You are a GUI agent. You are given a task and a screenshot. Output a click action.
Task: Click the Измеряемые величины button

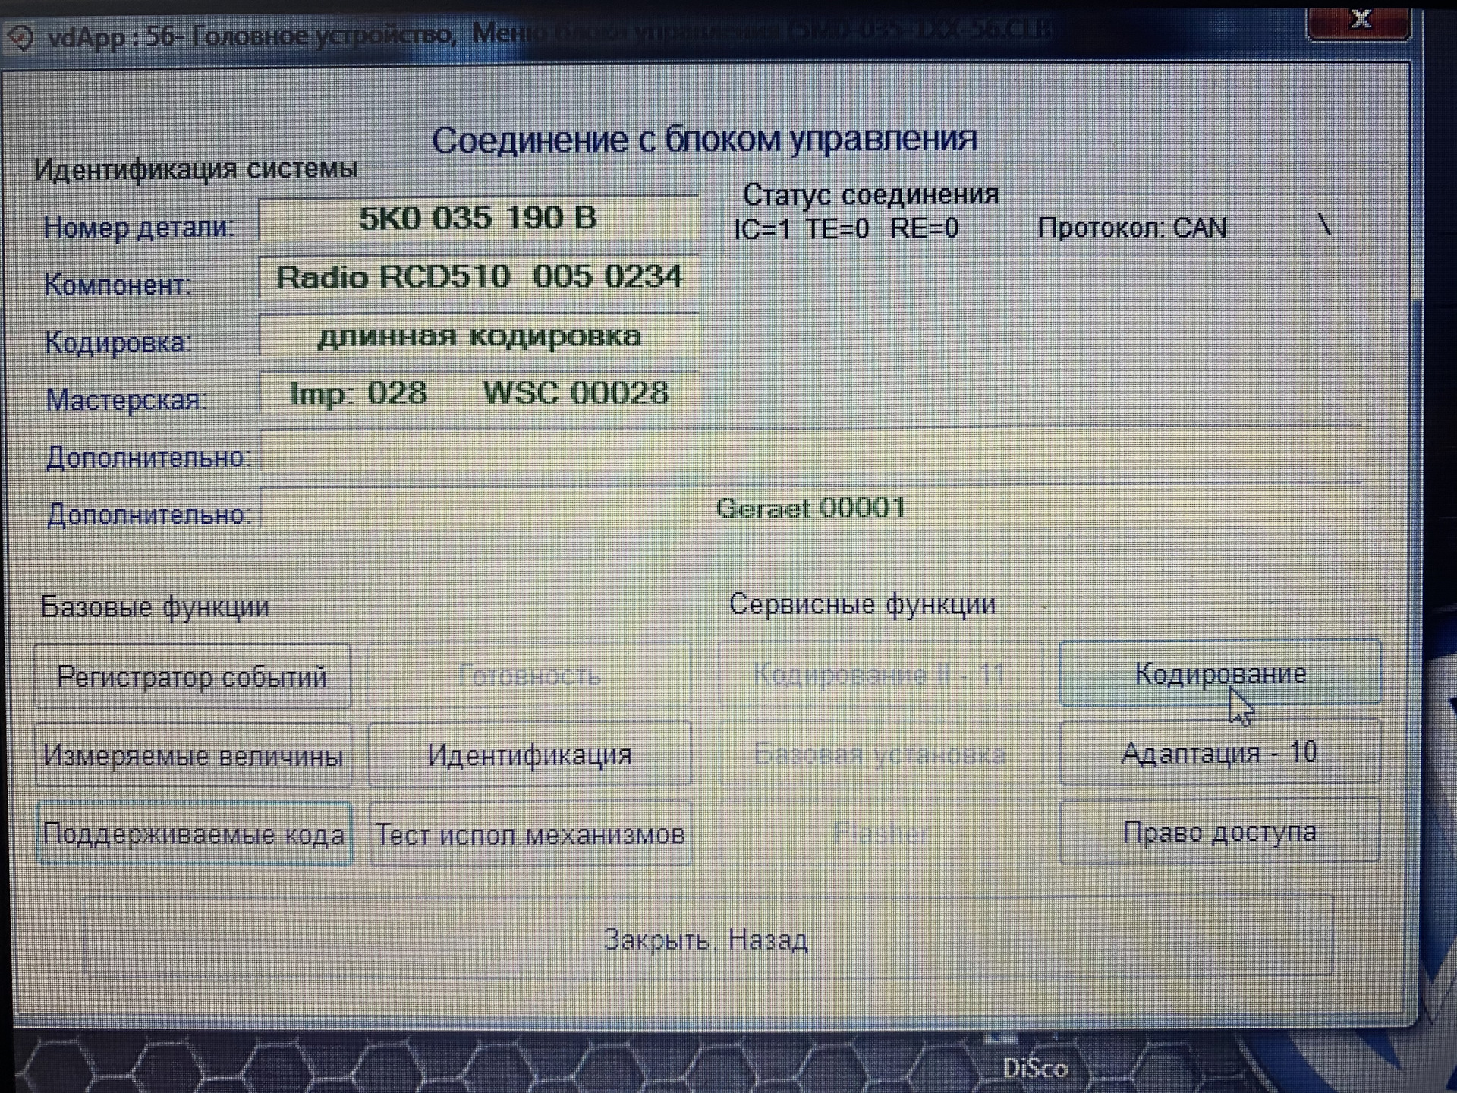193,755
